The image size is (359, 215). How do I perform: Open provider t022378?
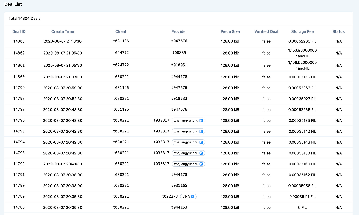pos(170,196)
